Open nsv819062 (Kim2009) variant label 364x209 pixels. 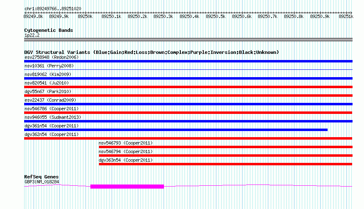pos(48,74)
